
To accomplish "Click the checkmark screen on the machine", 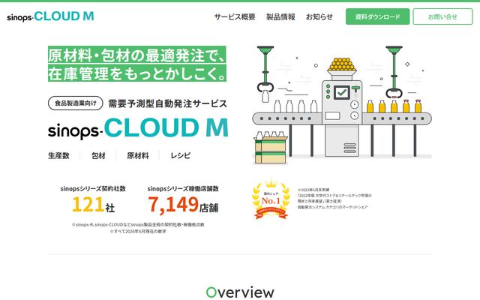I will (x=342, y=92).
